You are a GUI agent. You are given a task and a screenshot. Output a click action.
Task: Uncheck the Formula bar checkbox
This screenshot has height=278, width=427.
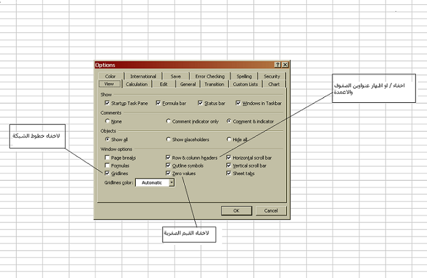coord(158,103)
